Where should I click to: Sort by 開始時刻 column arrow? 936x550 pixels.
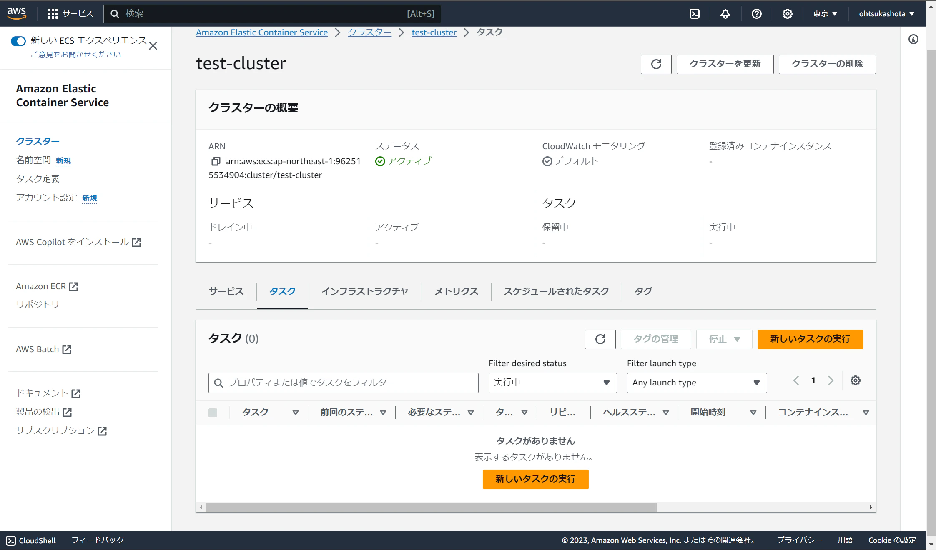[753, 412]
